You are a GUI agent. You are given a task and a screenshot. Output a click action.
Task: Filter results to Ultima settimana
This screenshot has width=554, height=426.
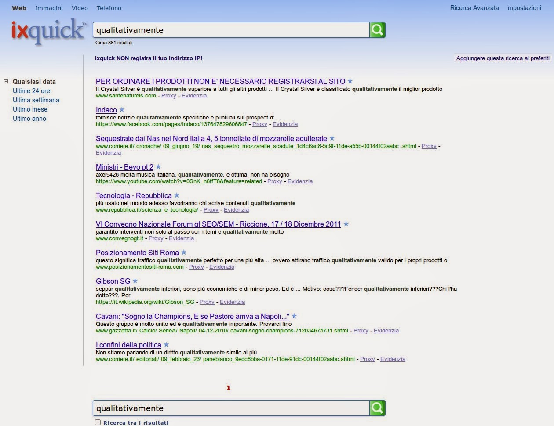pos(36,100)
